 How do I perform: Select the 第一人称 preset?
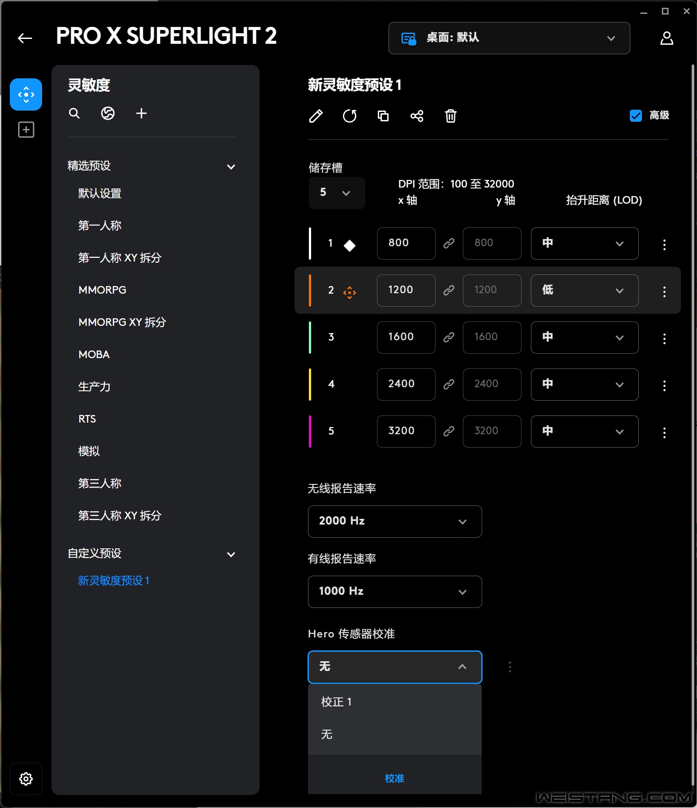click(100, 226)
